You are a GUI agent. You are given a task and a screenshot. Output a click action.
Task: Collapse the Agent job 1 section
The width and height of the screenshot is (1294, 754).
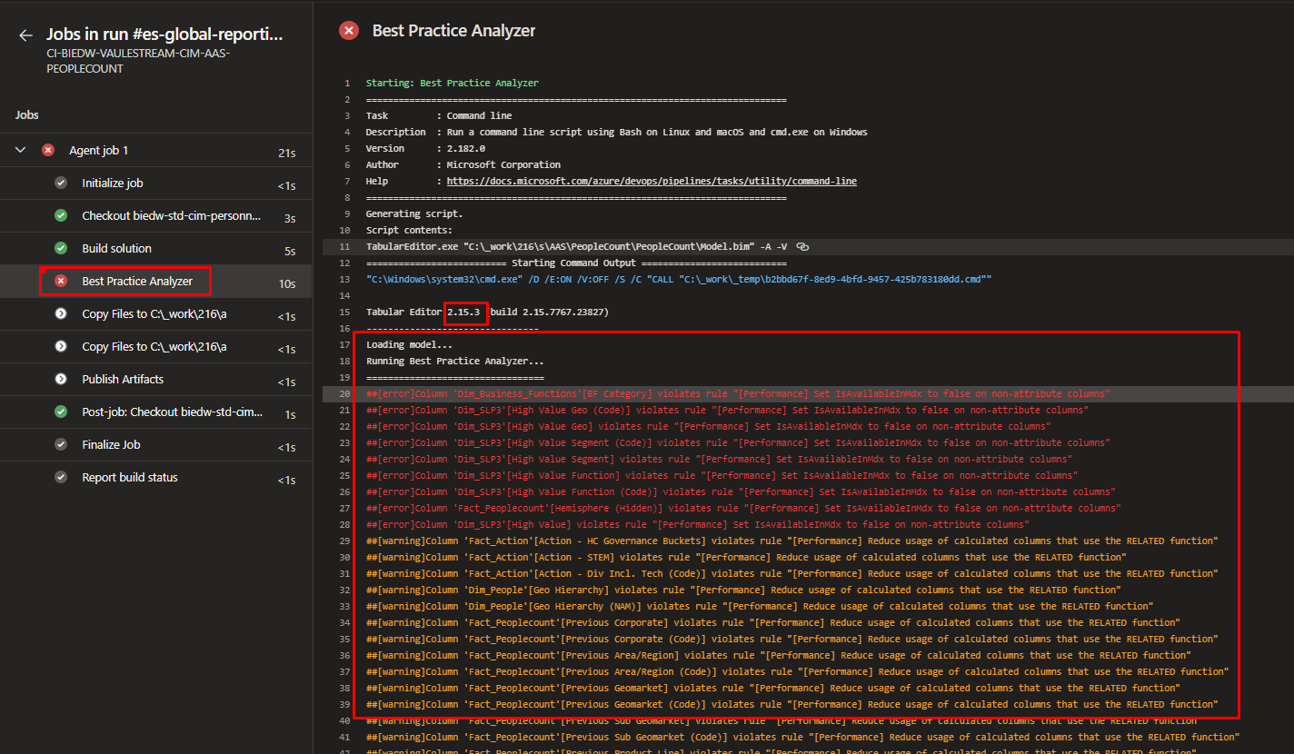coord(22,150)
